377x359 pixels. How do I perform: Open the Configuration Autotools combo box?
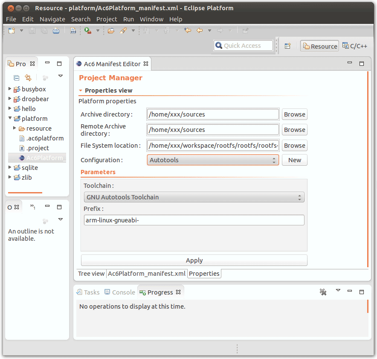pyautogui.click(x=213, y=160)
